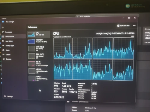Click the handles count 105216
Image resolution: width=150 pixels, height=112 pixels.
[73, 92]
